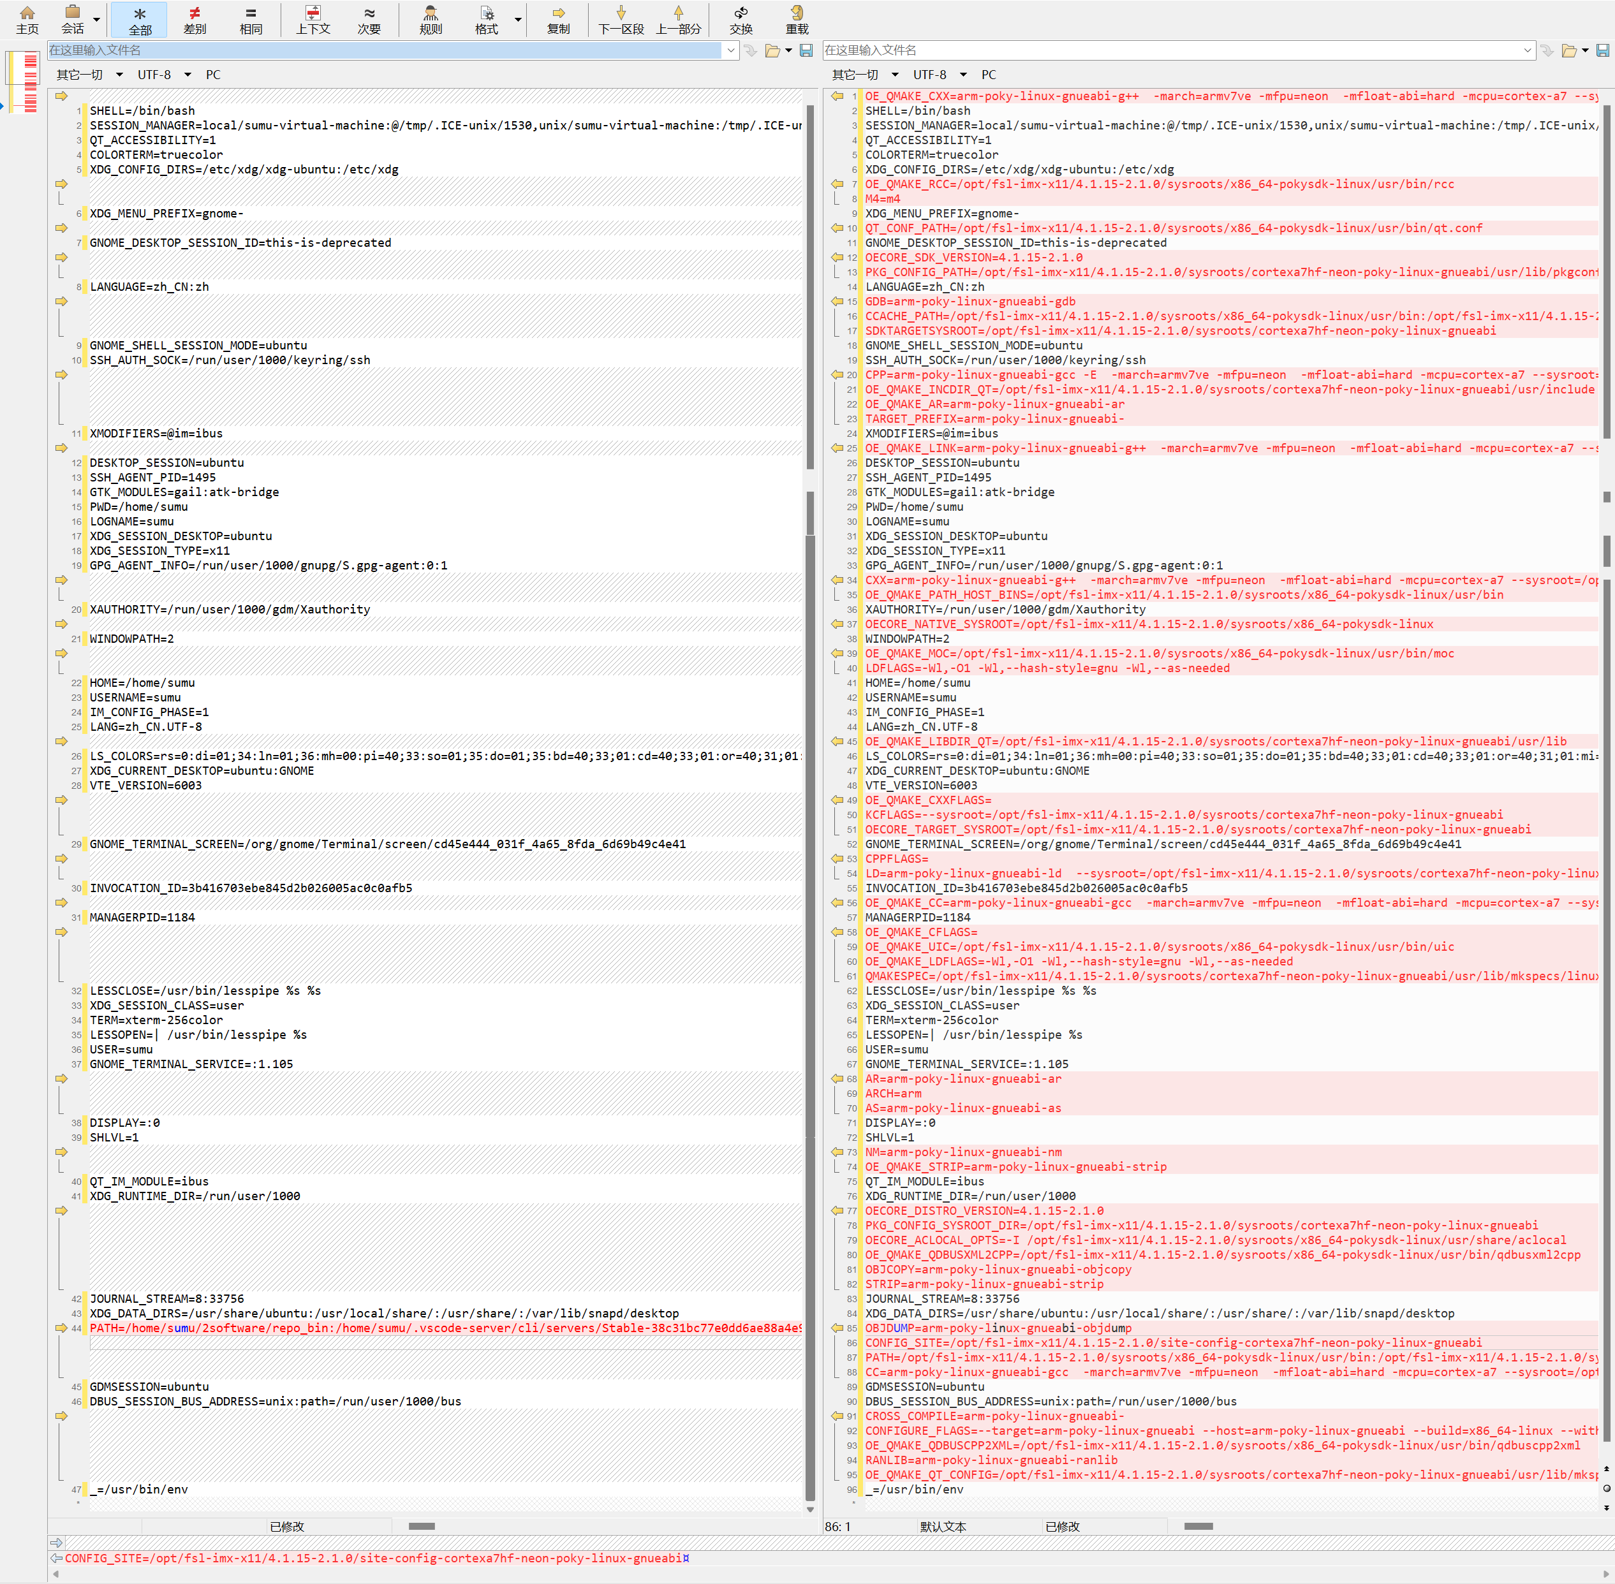Reload files with the 重载 button
Viewport: 1615px width, 1584px height.
[x=796, y=20]
